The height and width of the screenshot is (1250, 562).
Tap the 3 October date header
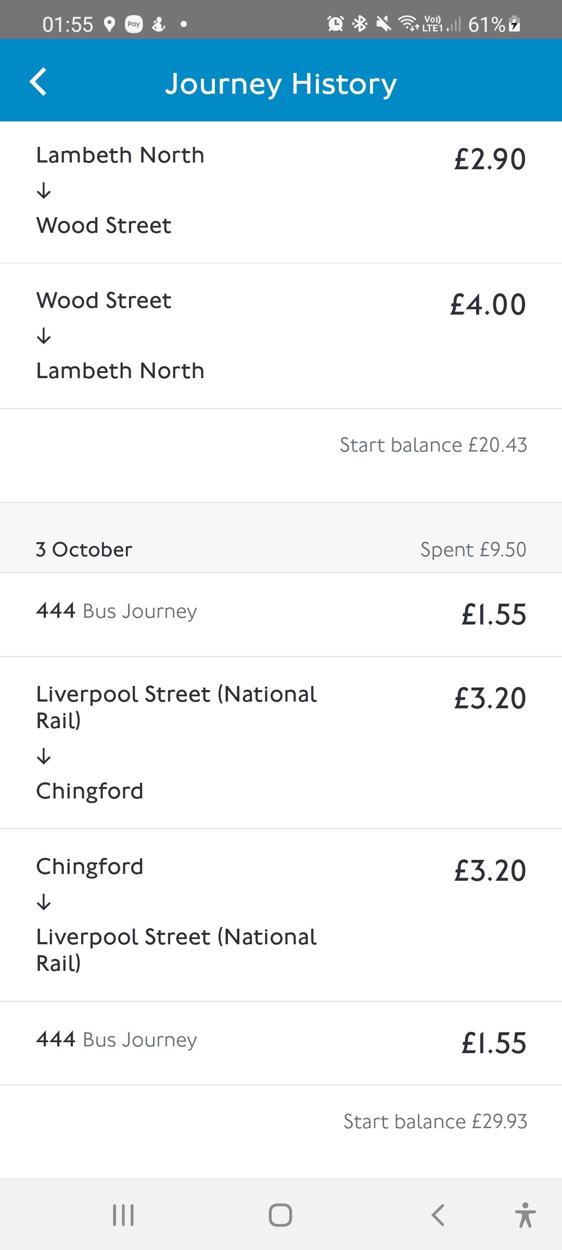[x=84, y=550]
